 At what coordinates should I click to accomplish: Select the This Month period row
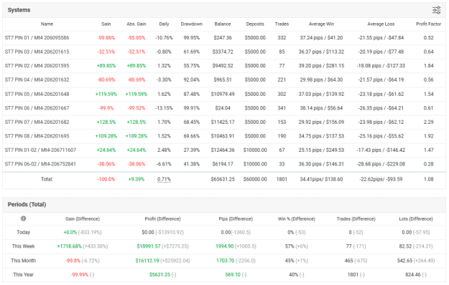(x=224, y=261)
